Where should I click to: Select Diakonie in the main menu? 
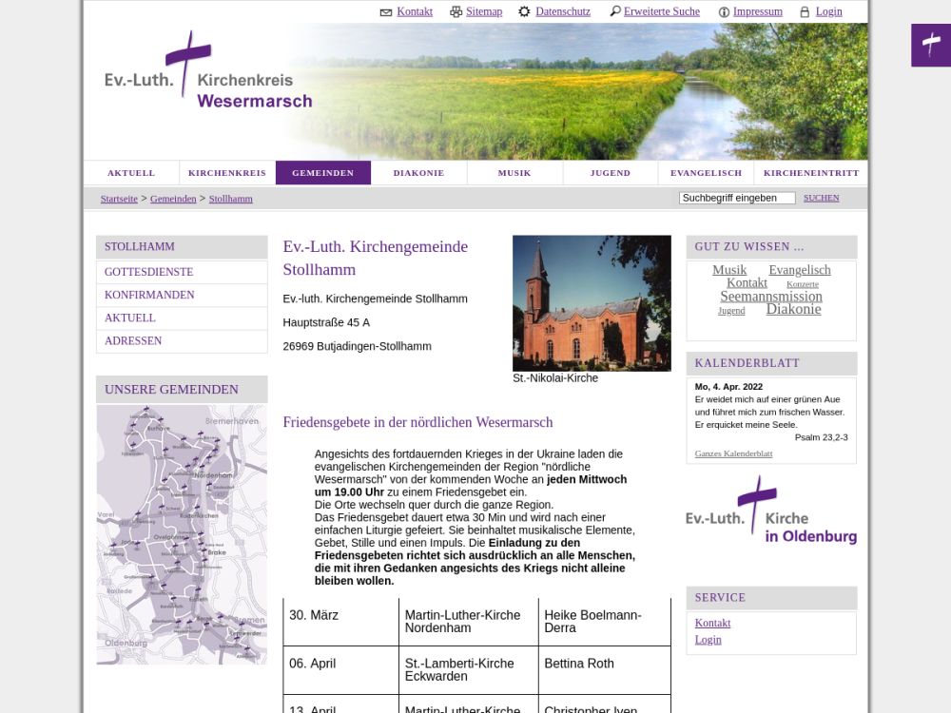click(x=418, y=173)
